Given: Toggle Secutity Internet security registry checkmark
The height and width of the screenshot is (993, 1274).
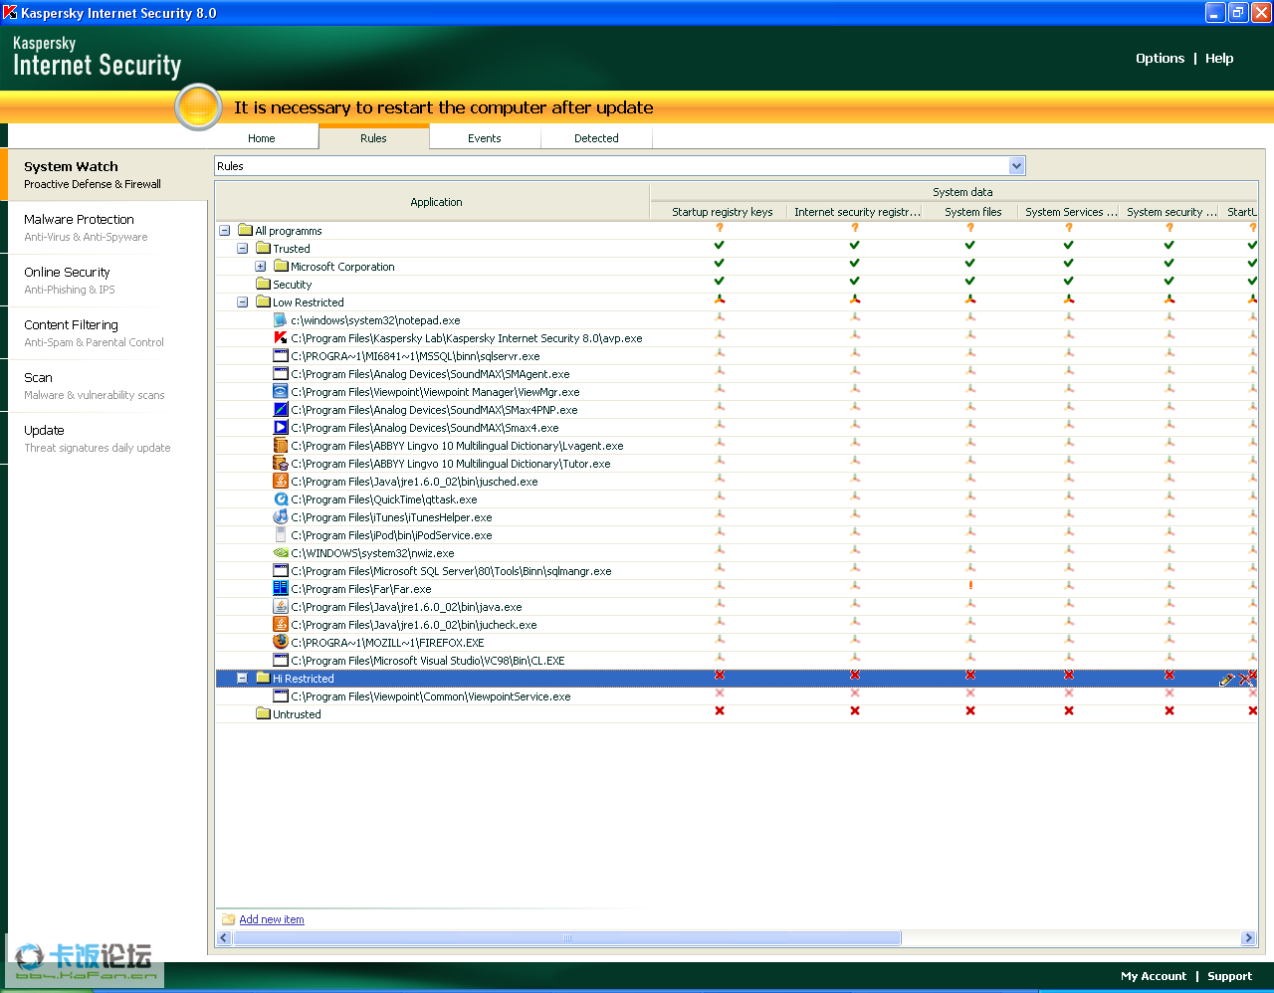Looking at the screenshot, I should click(x=855, y=281).
